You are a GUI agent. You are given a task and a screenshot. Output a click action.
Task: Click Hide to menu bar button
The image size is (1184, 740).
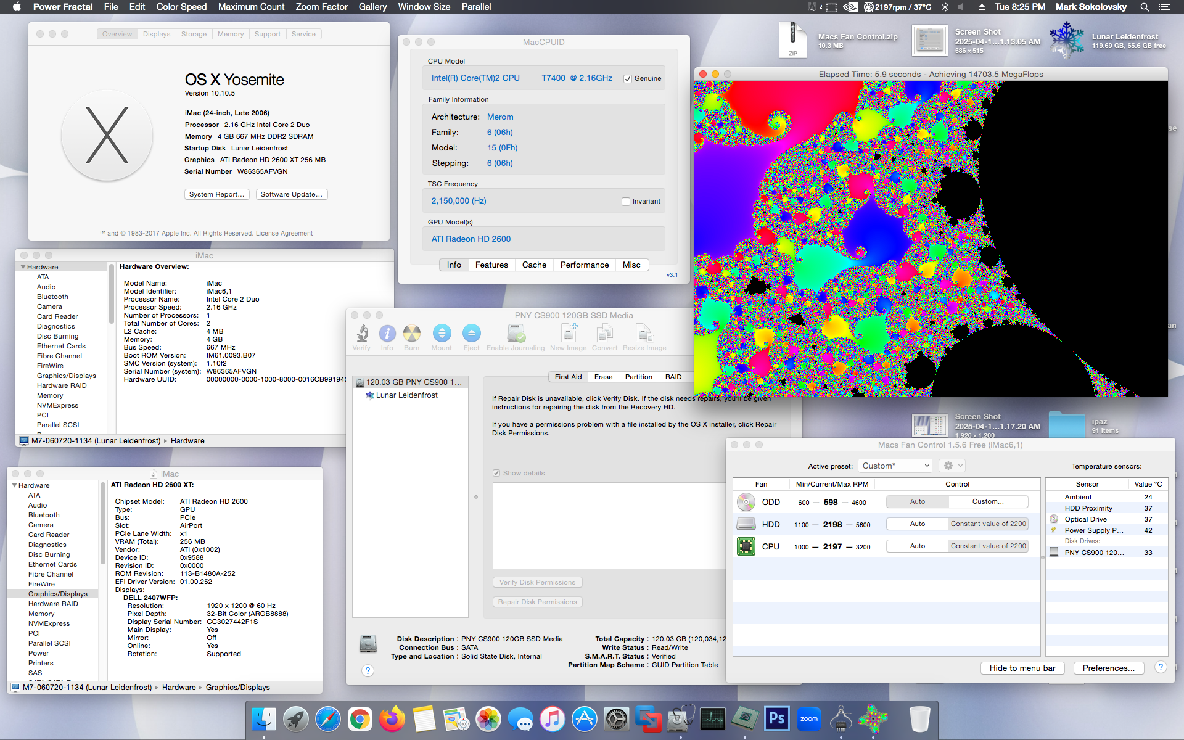[x=1022, y=668]
